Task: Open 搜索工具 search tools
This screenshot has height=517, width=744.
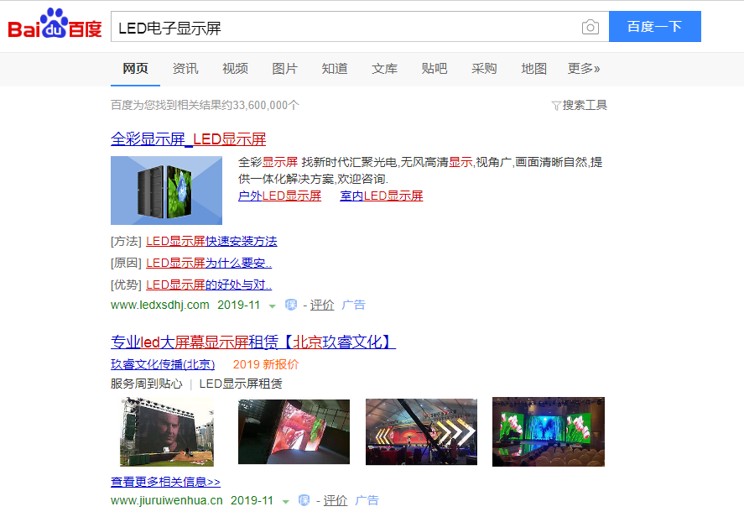Action: tap(585, 105)
